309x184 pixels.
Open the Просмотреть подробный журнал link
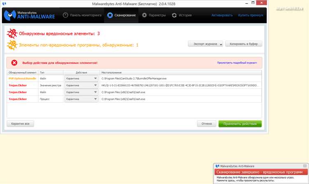[x=237, y=63]
